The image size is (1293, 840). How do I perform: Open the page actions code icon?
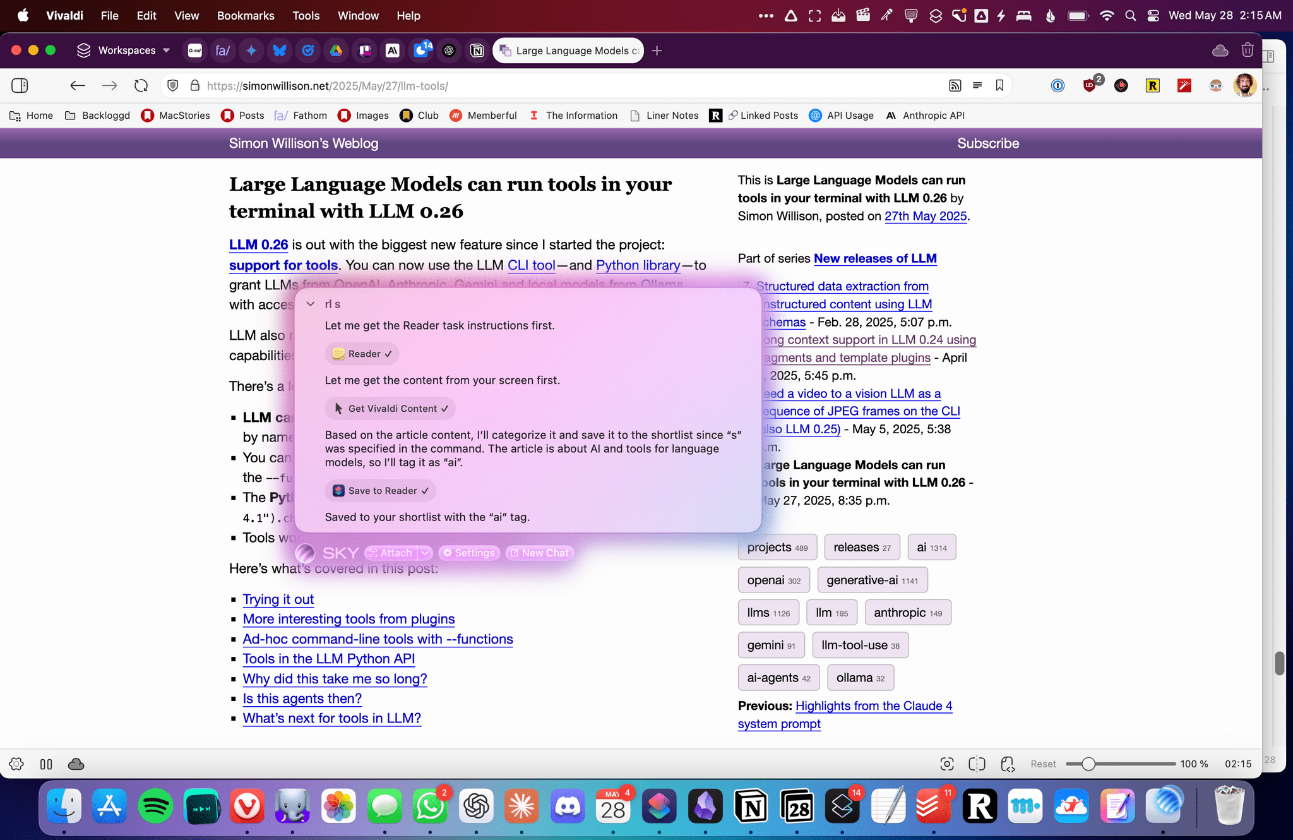(1008, 764)
